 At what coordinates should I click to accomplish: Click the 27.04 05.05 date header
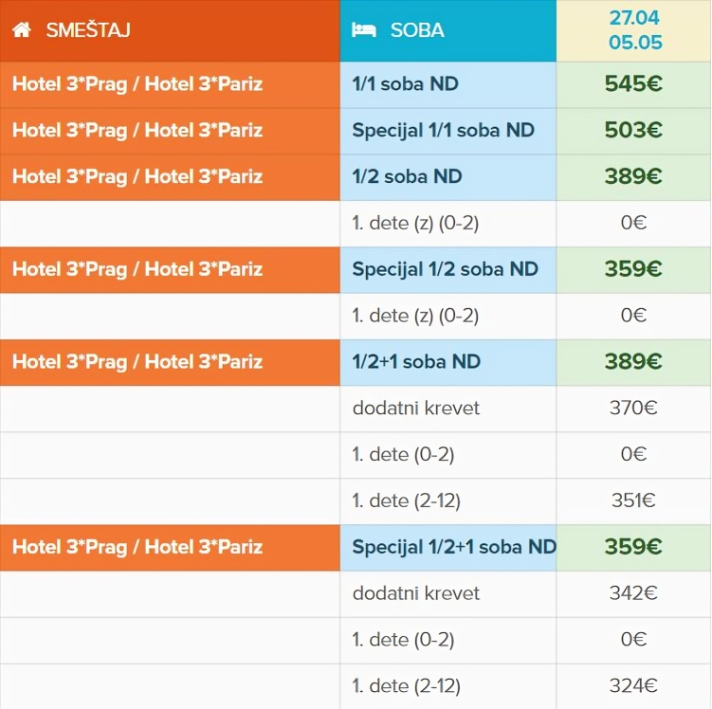click(x=634, y=30)
